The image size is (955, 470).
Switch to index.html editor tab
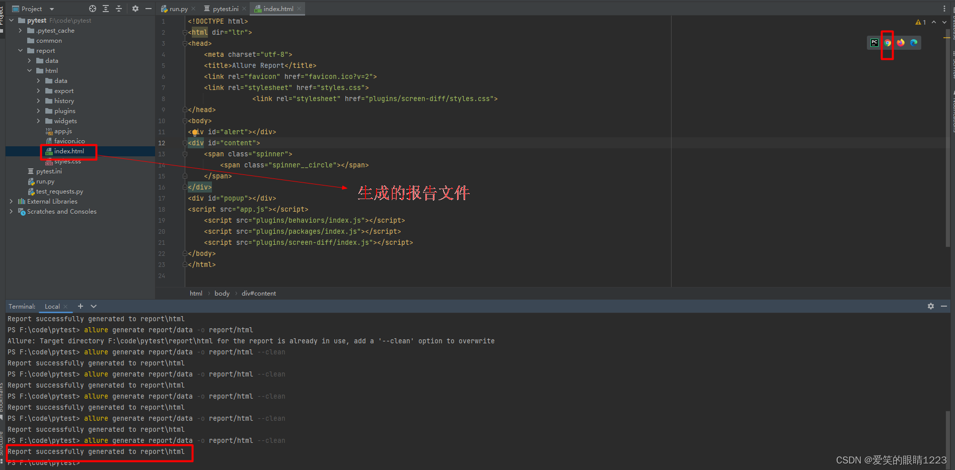click(278, 9)
